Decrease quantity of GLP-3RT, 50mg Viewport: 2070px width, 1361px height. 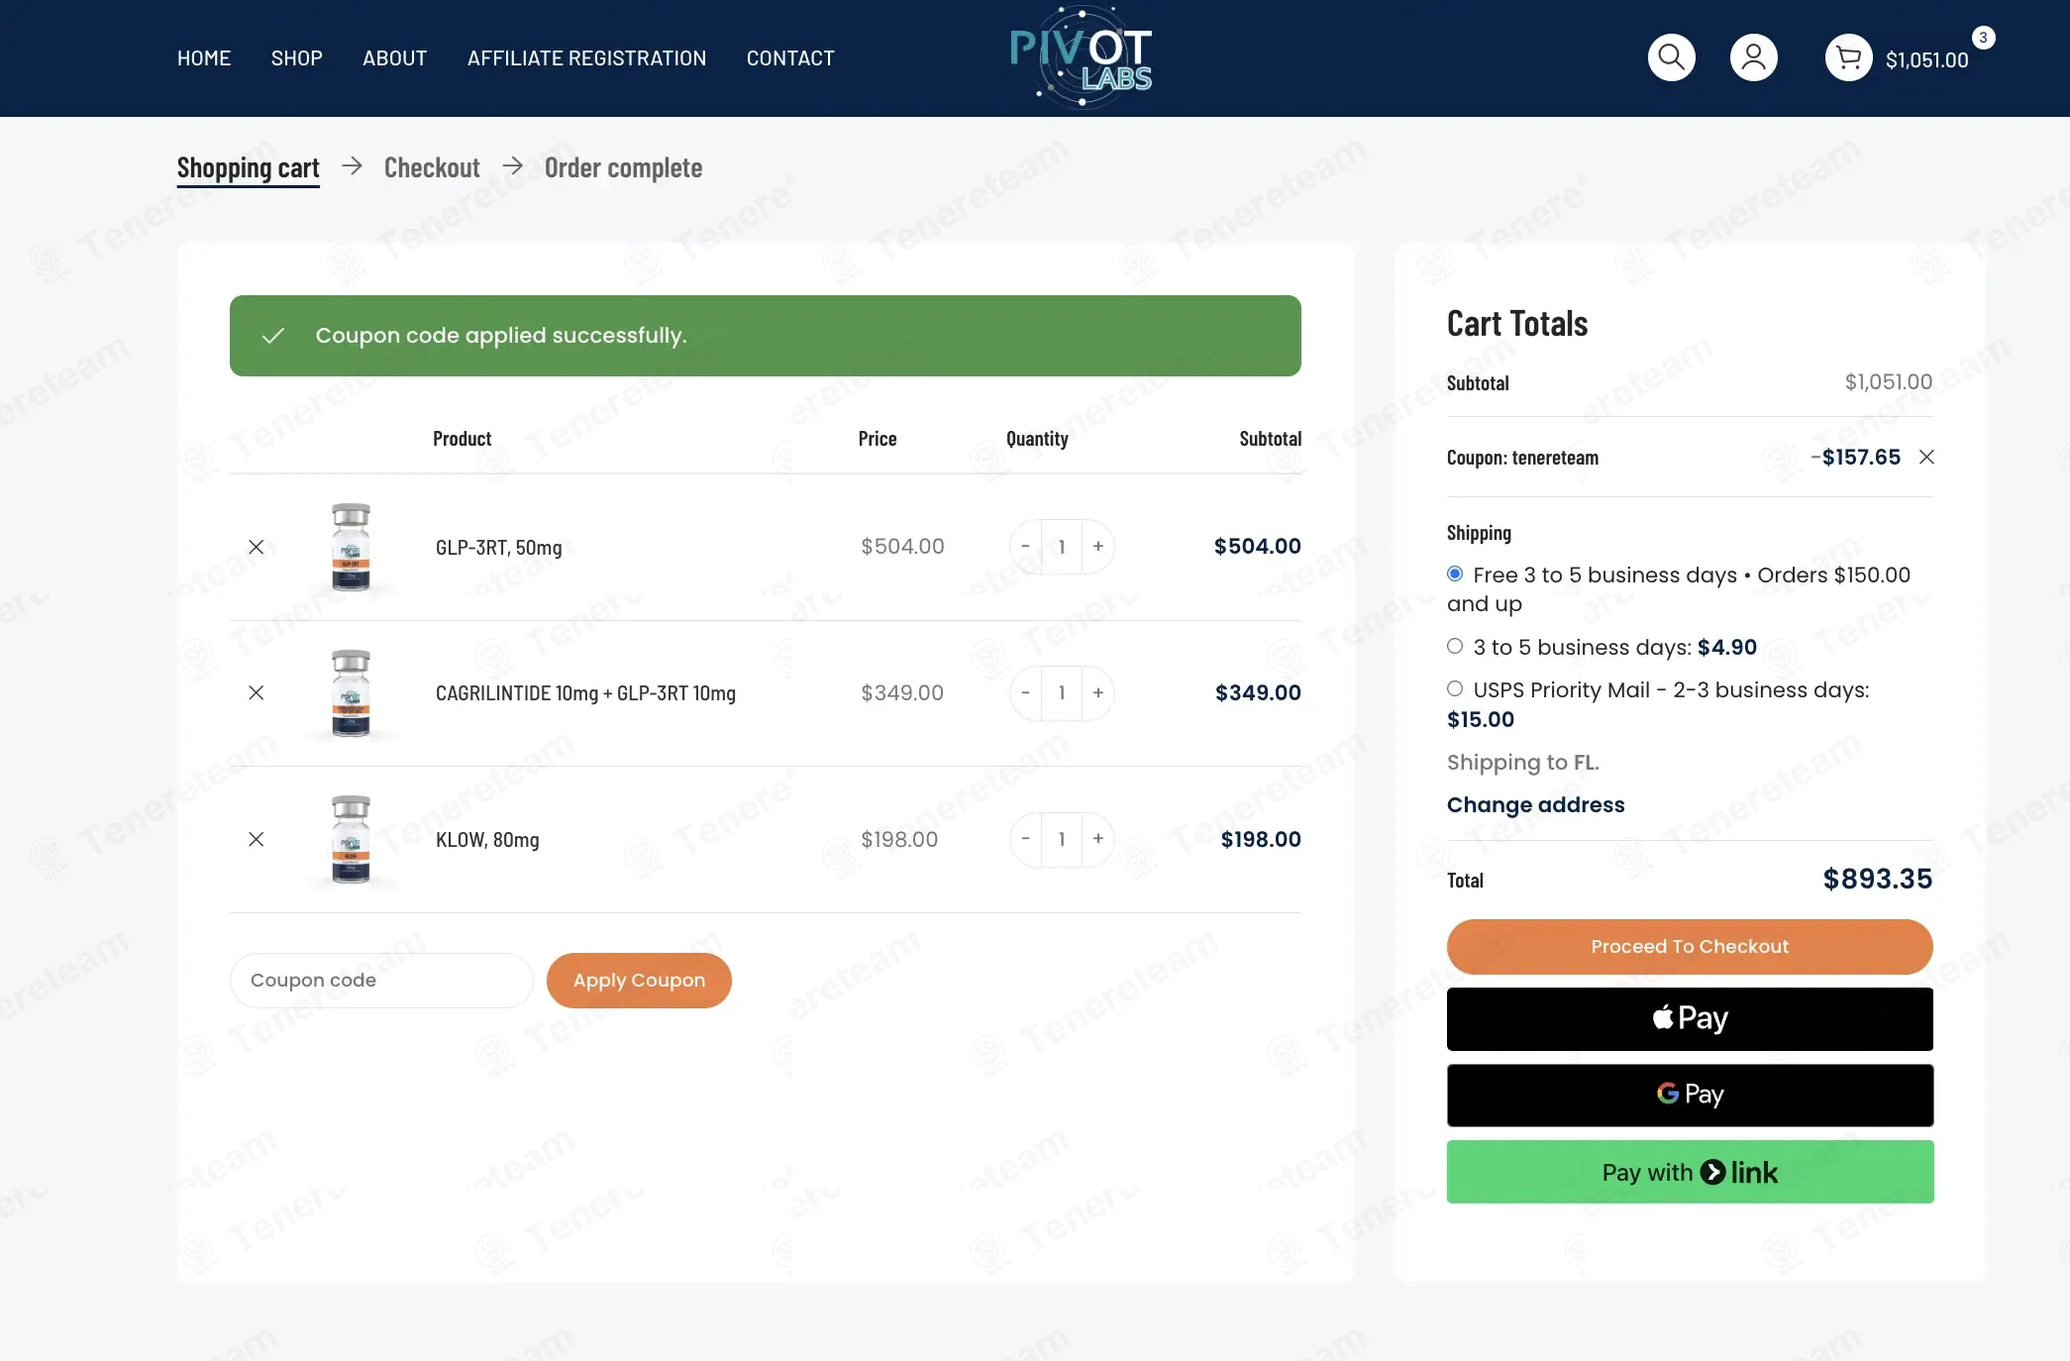click(1025, 547)
